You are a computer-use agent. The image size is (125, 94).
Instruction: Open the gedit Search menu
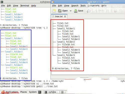click(75, 6)
